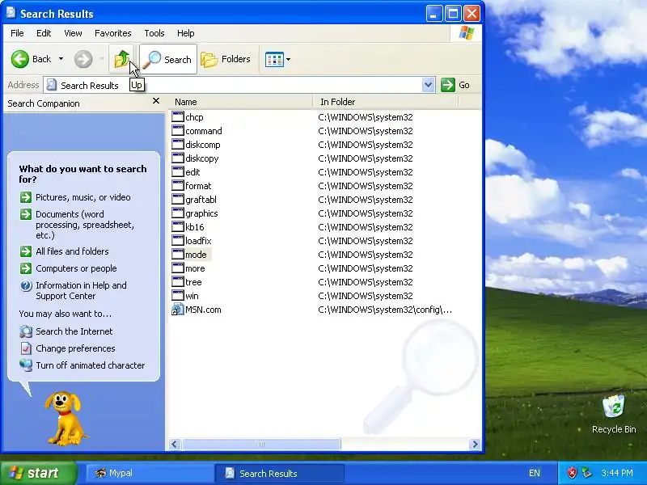This screenshot has height=485, width=647.
Task: Open Change preferences link
Action: (75, 348)
